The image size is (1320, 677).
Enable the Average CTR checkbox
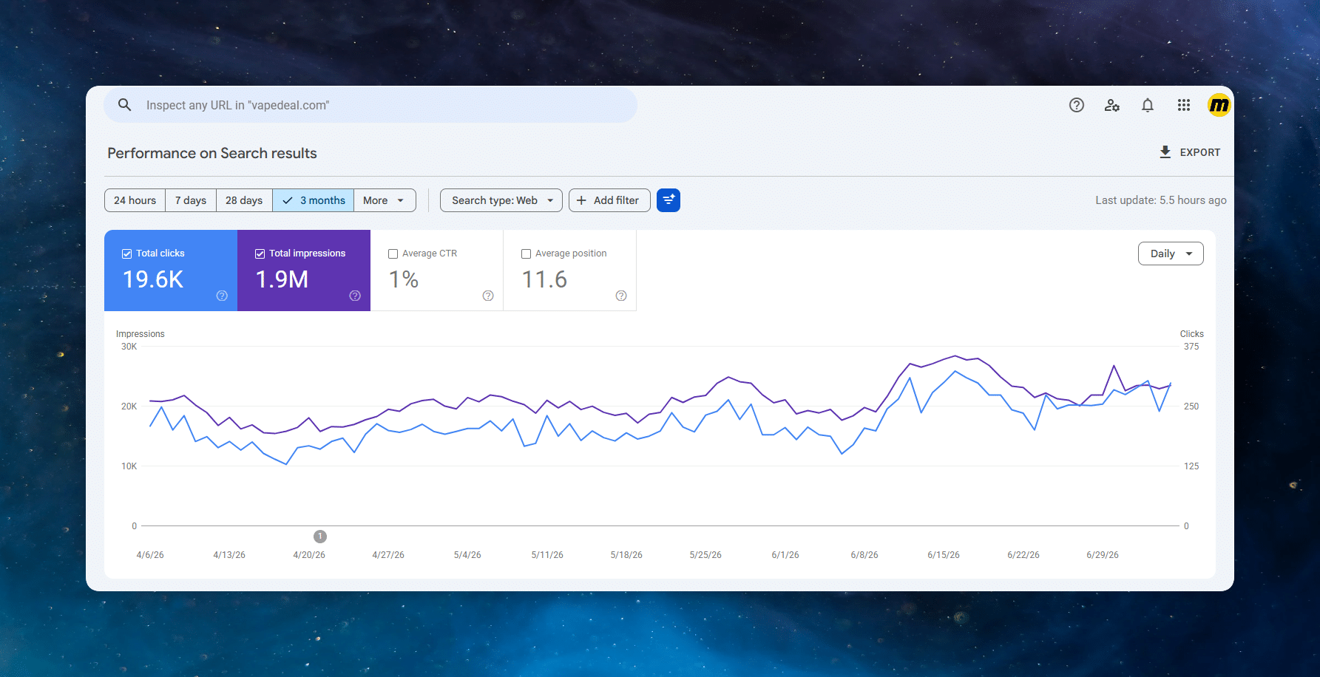[x=393, y=254]
